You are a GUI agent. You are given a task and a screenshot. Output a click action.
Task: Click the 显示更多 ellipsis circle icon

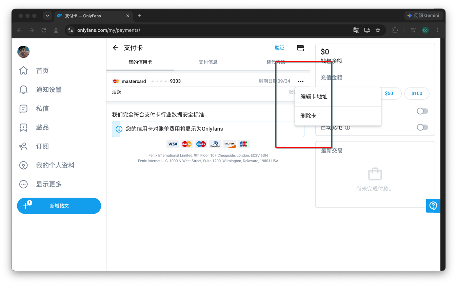23,184
